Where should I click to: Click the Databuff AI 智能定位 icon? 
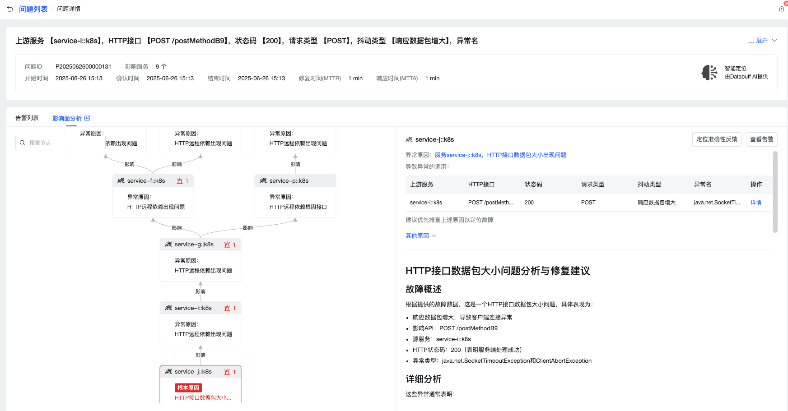(x=709, y=73)
